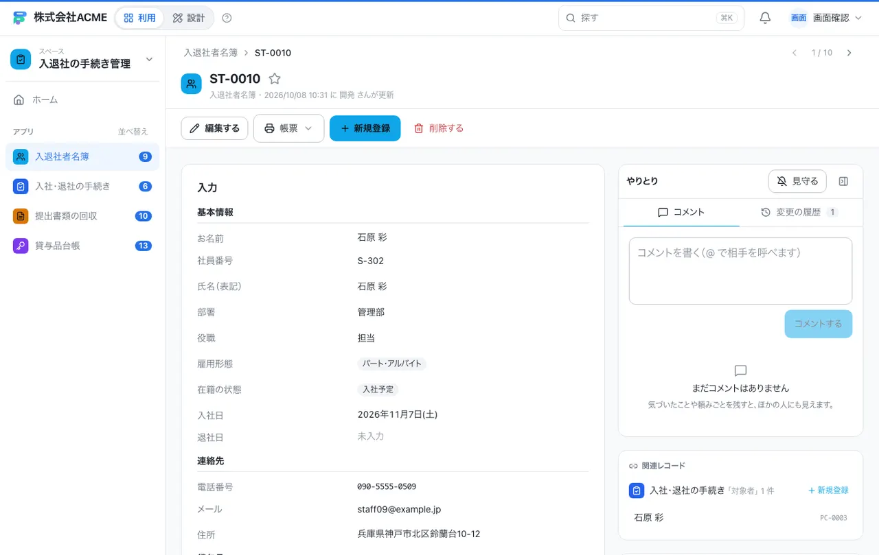Click 並べ替え in the sidebar

[133, 132]
